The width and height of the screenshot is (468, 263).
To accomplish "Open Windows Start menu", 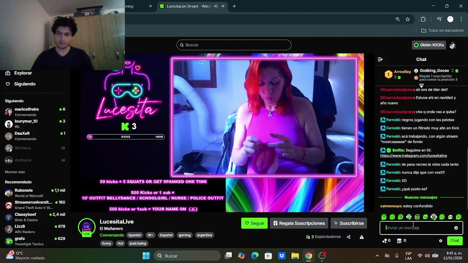I will coord(146,256).
